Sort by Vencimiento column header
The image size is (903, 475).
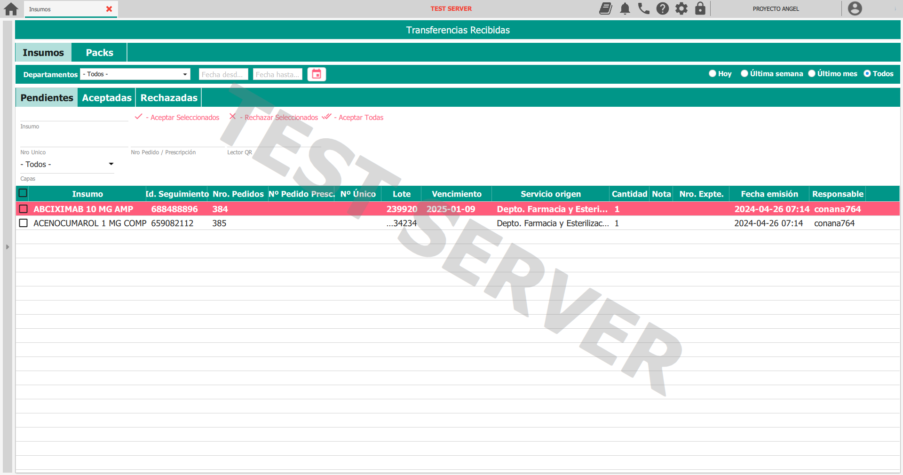457,194
